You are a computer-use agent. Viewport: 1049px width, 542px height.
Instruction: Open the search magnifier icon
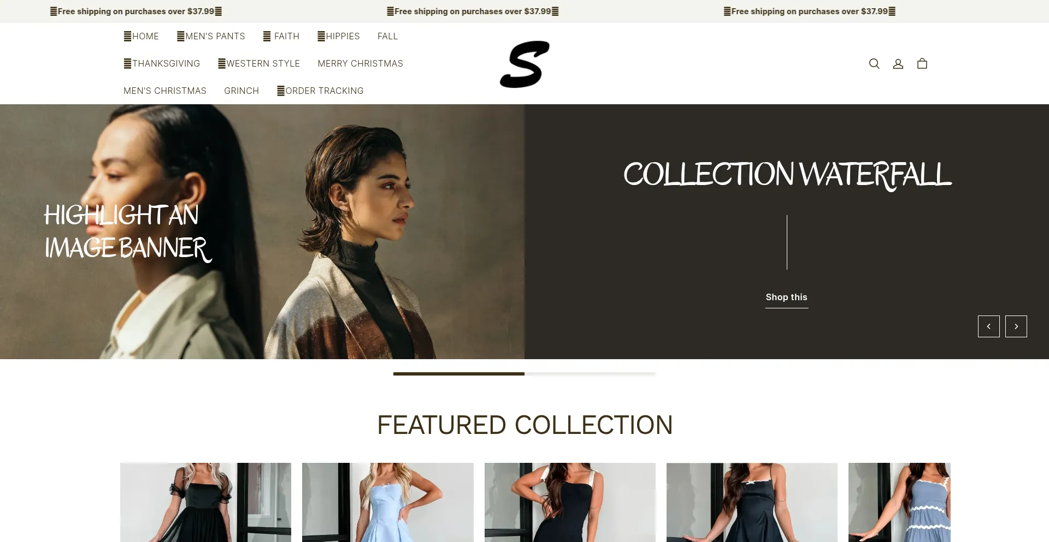point(874,64)
